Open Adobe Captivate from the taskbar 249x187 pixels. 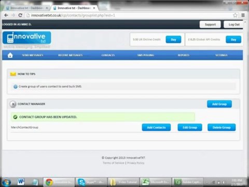coord(188,182)
